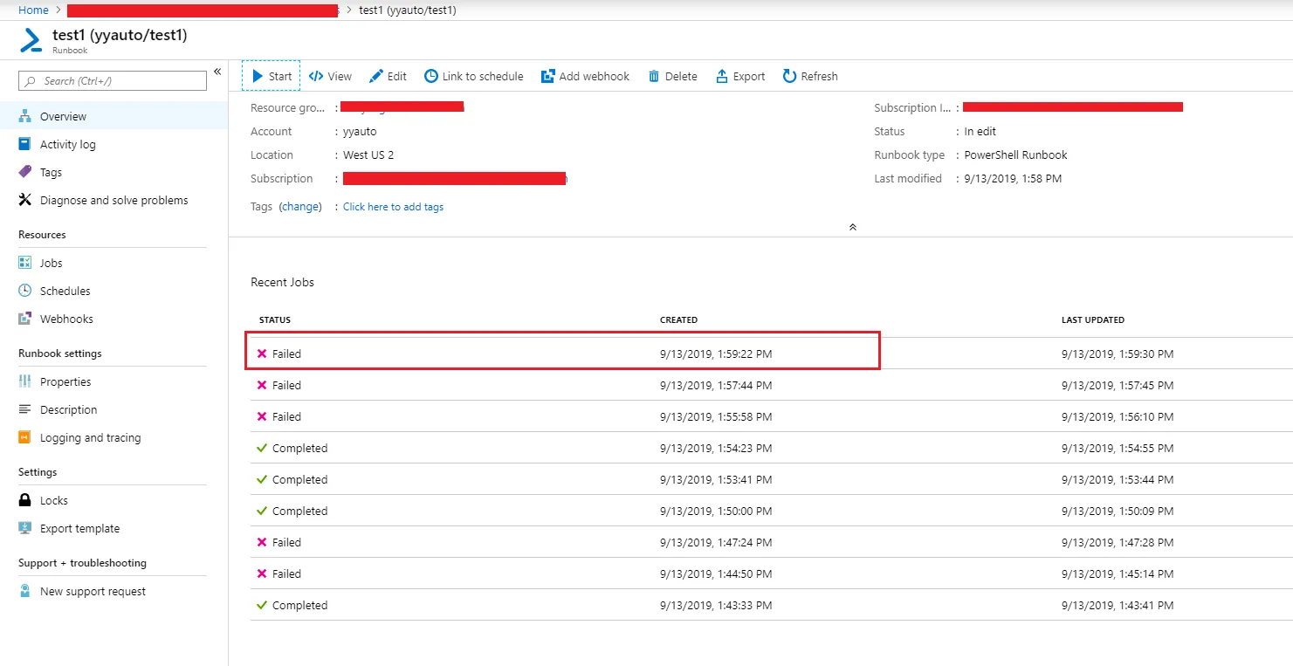The image size is (1293, 666).
Task: Click the Delete button label
Action: 681,76
